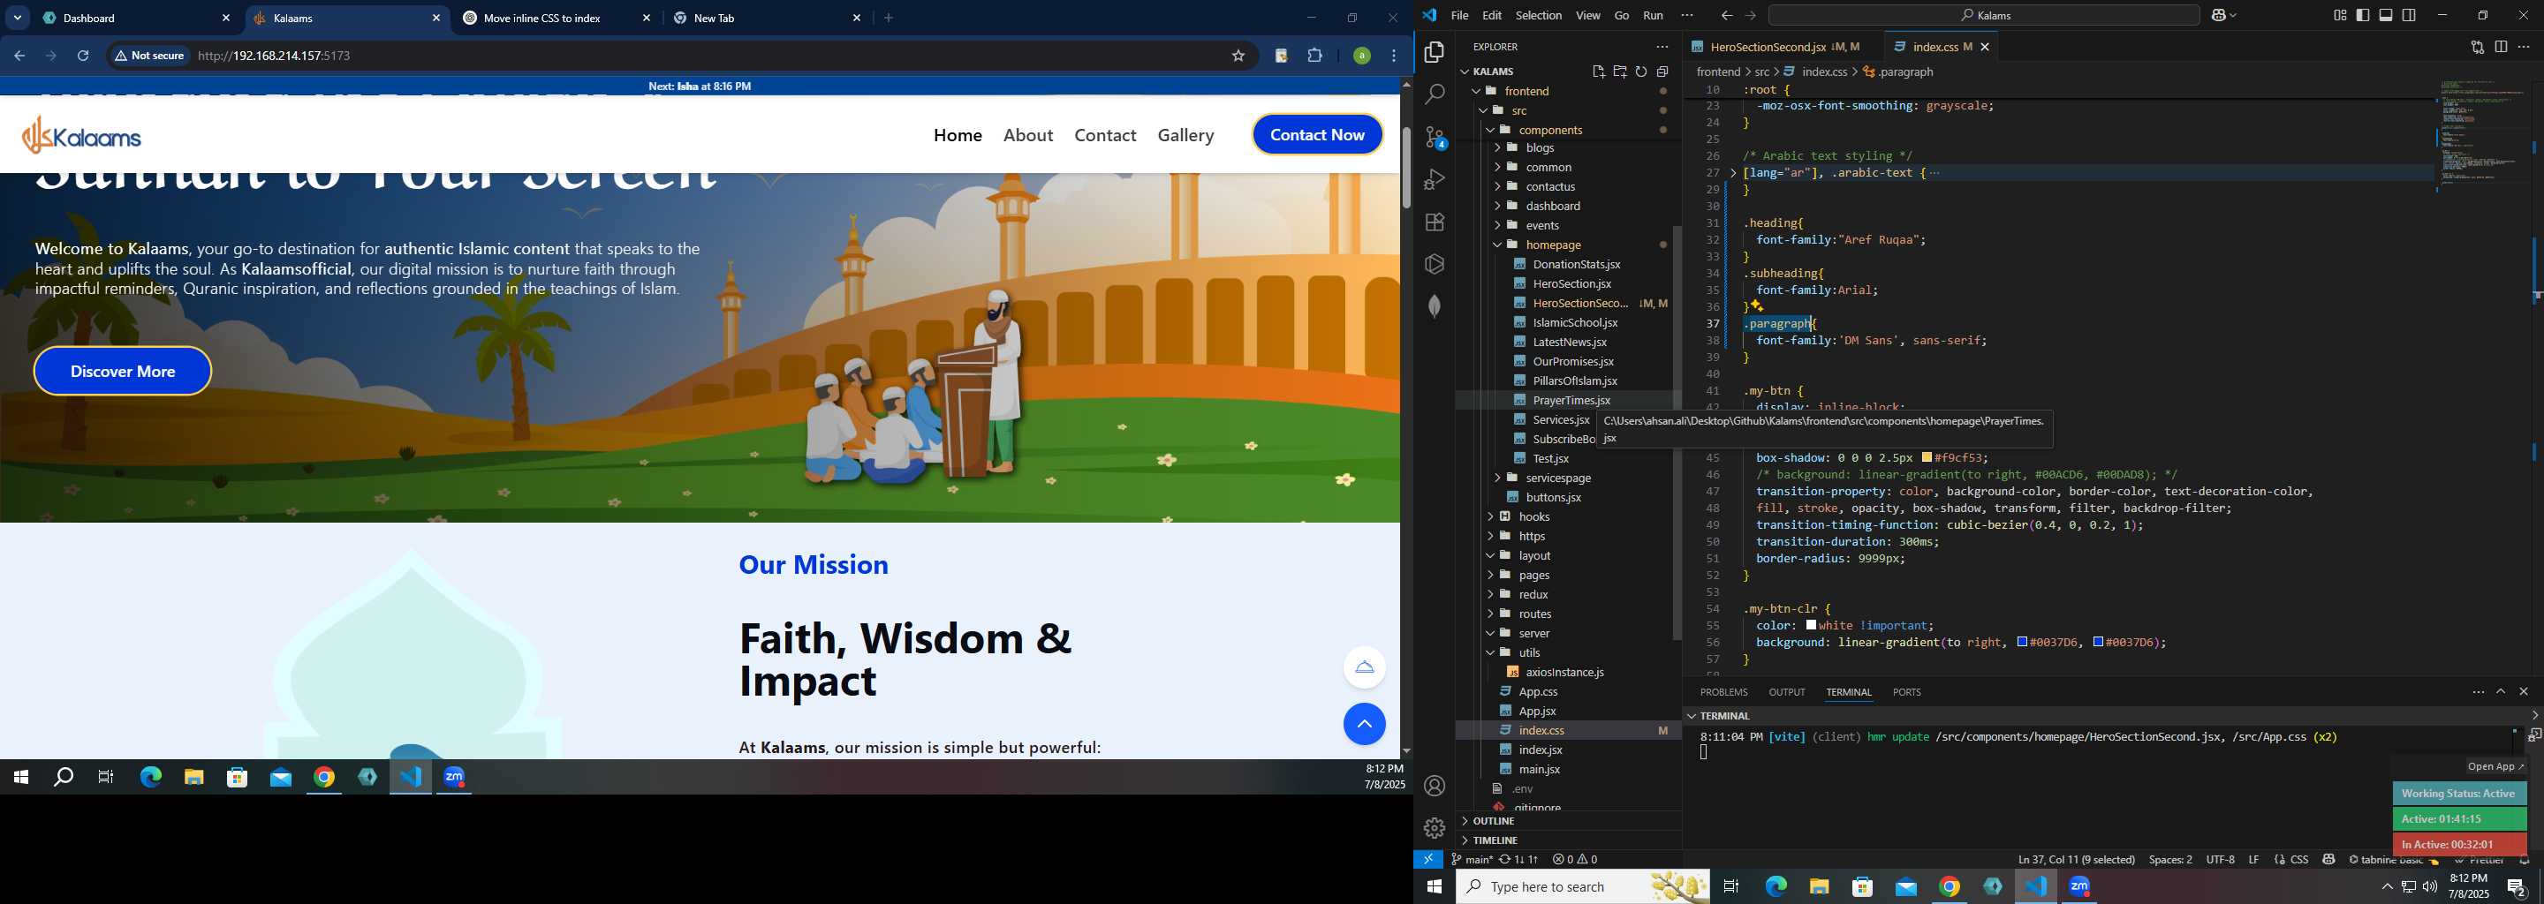Toggle the Primary Side Bar visibility

click(x=2362, y=15)
